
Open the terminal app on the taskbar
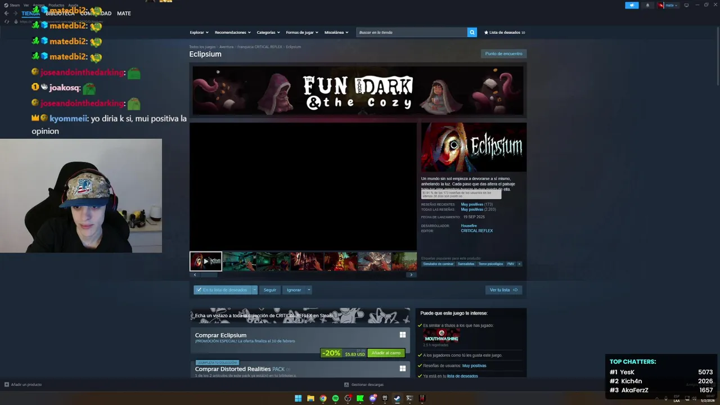click(x=409, y=398)
